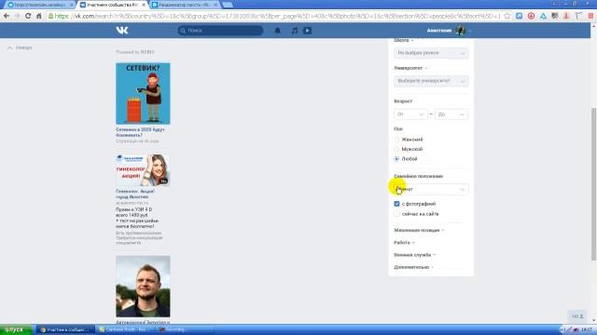The image size is (597, 335).
Task: Open the age 'От' dropdown
Action: [x=410, y=114]
